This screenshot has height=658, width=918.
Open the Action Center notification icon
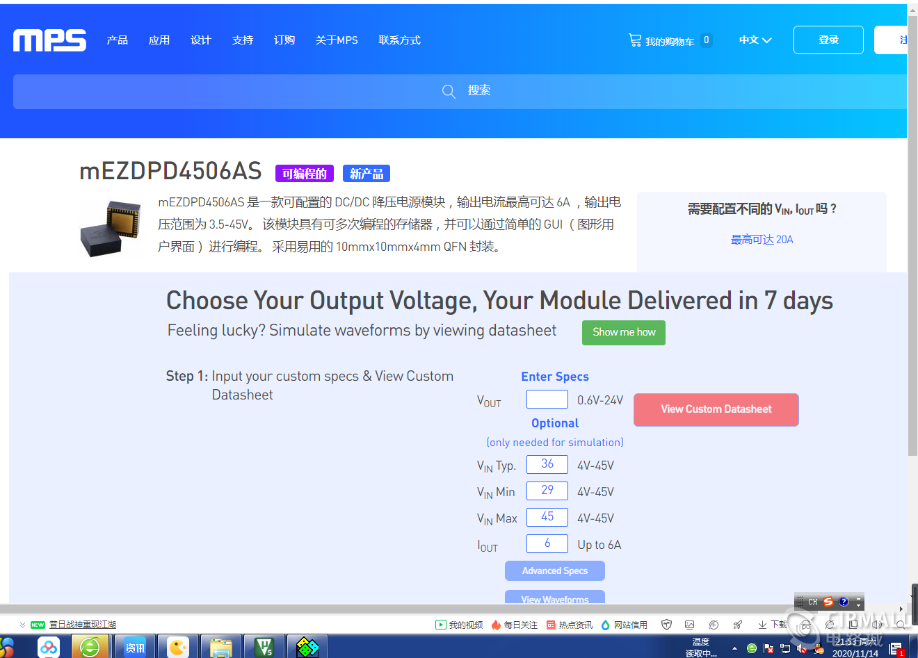click(896, 649)
